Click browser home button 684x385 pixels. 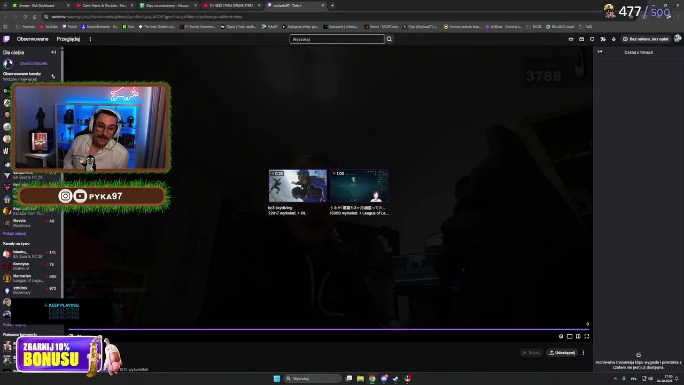(35, 17)
